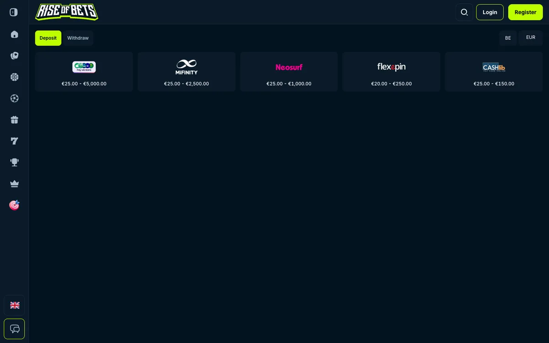
Task: Click the €25.00 - €2,500.00 limit text
Action: [x=187, y=84]
